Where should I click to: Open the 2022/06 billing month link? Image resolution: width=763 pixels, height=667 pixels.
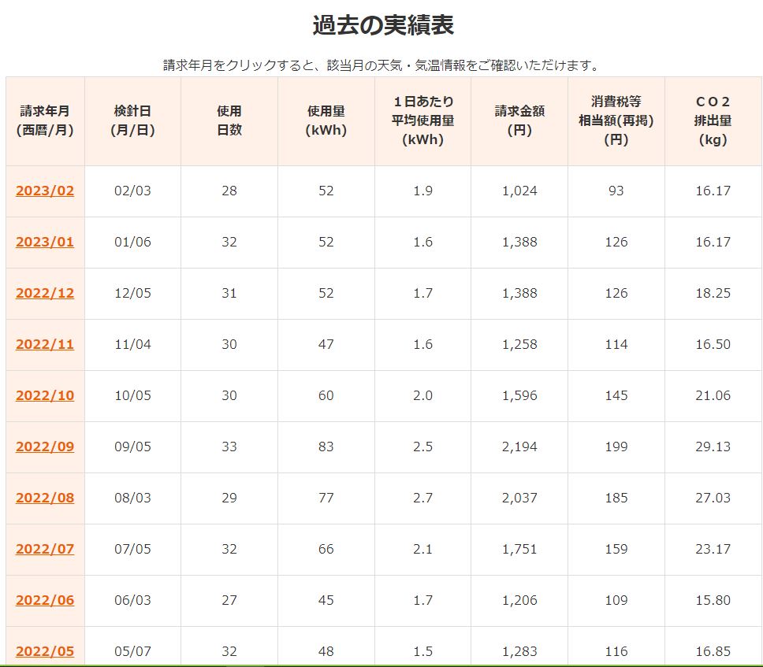click(x=45, y=600)
